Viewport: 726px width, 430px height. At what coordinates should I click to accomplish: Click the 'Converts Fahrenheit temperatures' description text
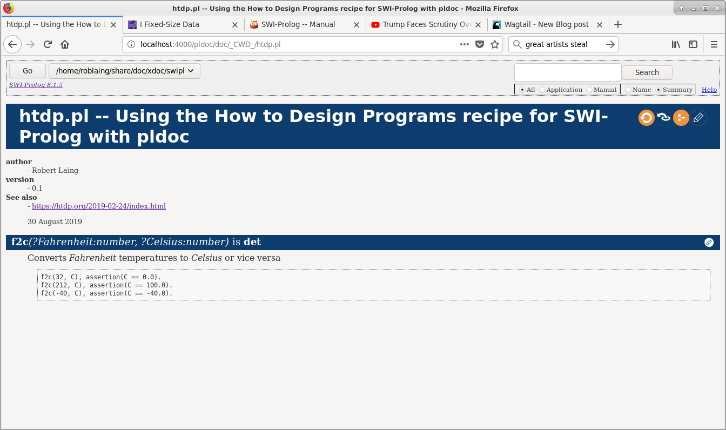tap(154, 258)
